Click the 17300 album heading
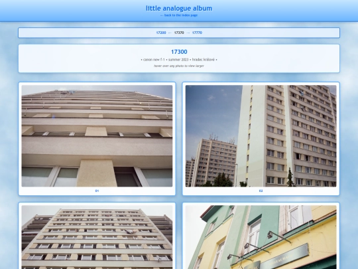The width and height of the screenshot is (358, 269). [179, 52]
